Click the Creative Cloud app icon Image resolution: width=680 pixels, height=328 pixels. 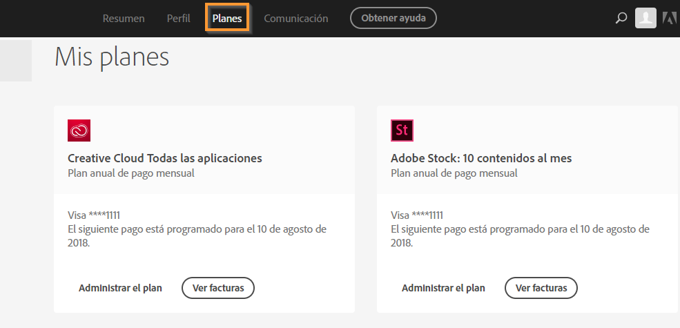(79, 131)
